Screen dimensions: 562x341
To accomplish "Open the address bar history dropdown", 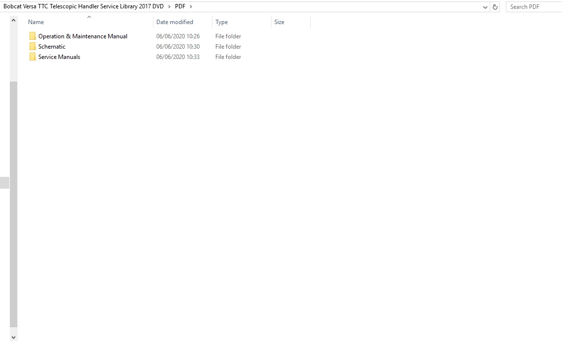I will tap(485, 7).
